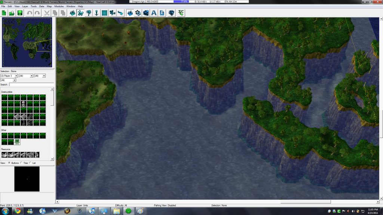The image size is (383, 215).
Task: Open World of Warcraft taskbar icon
Action: (67, 211)
